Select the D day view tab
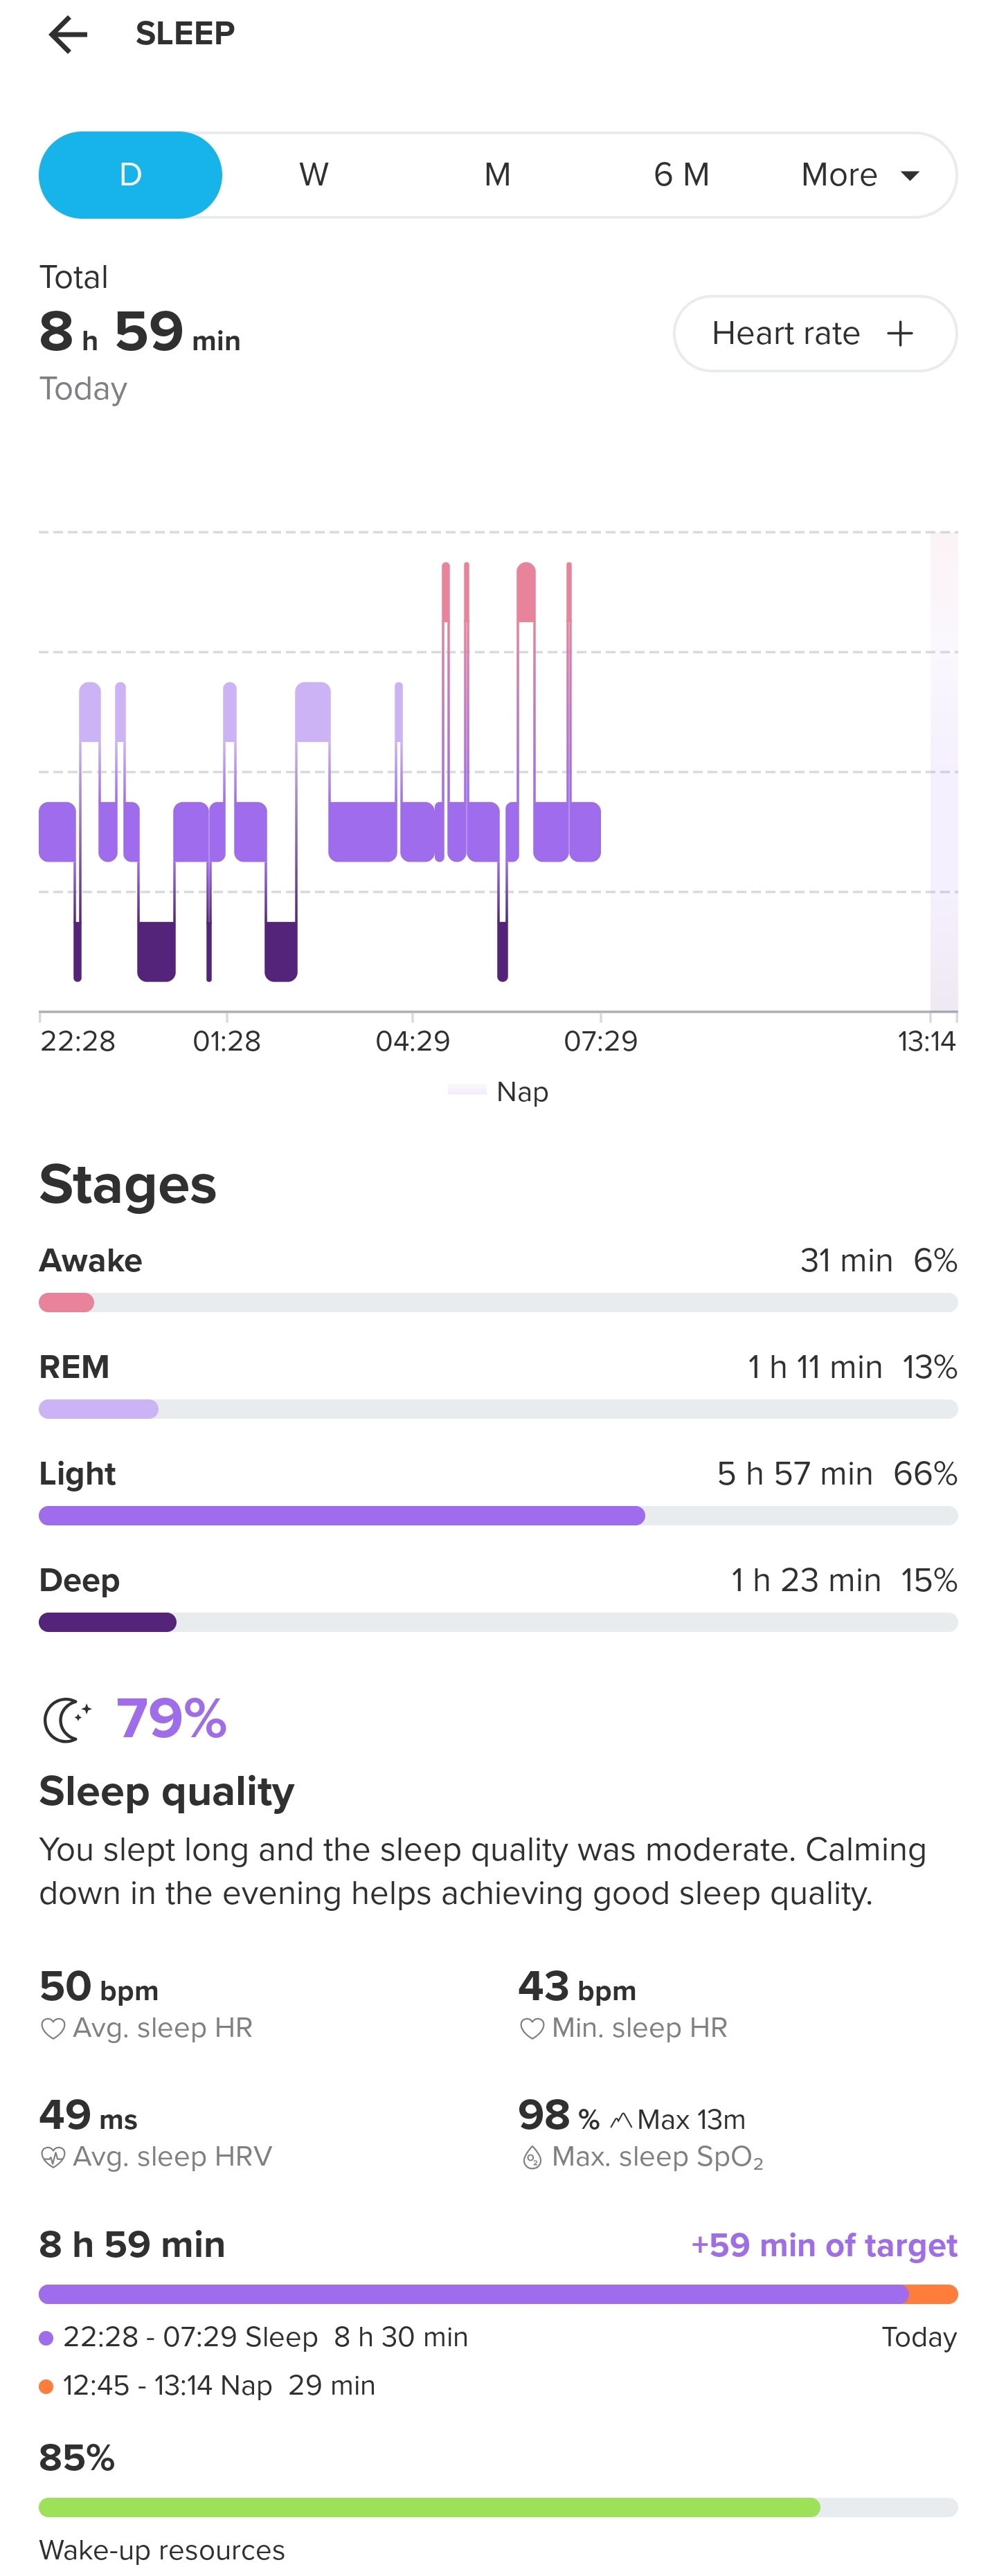 [x=131, y=175]
